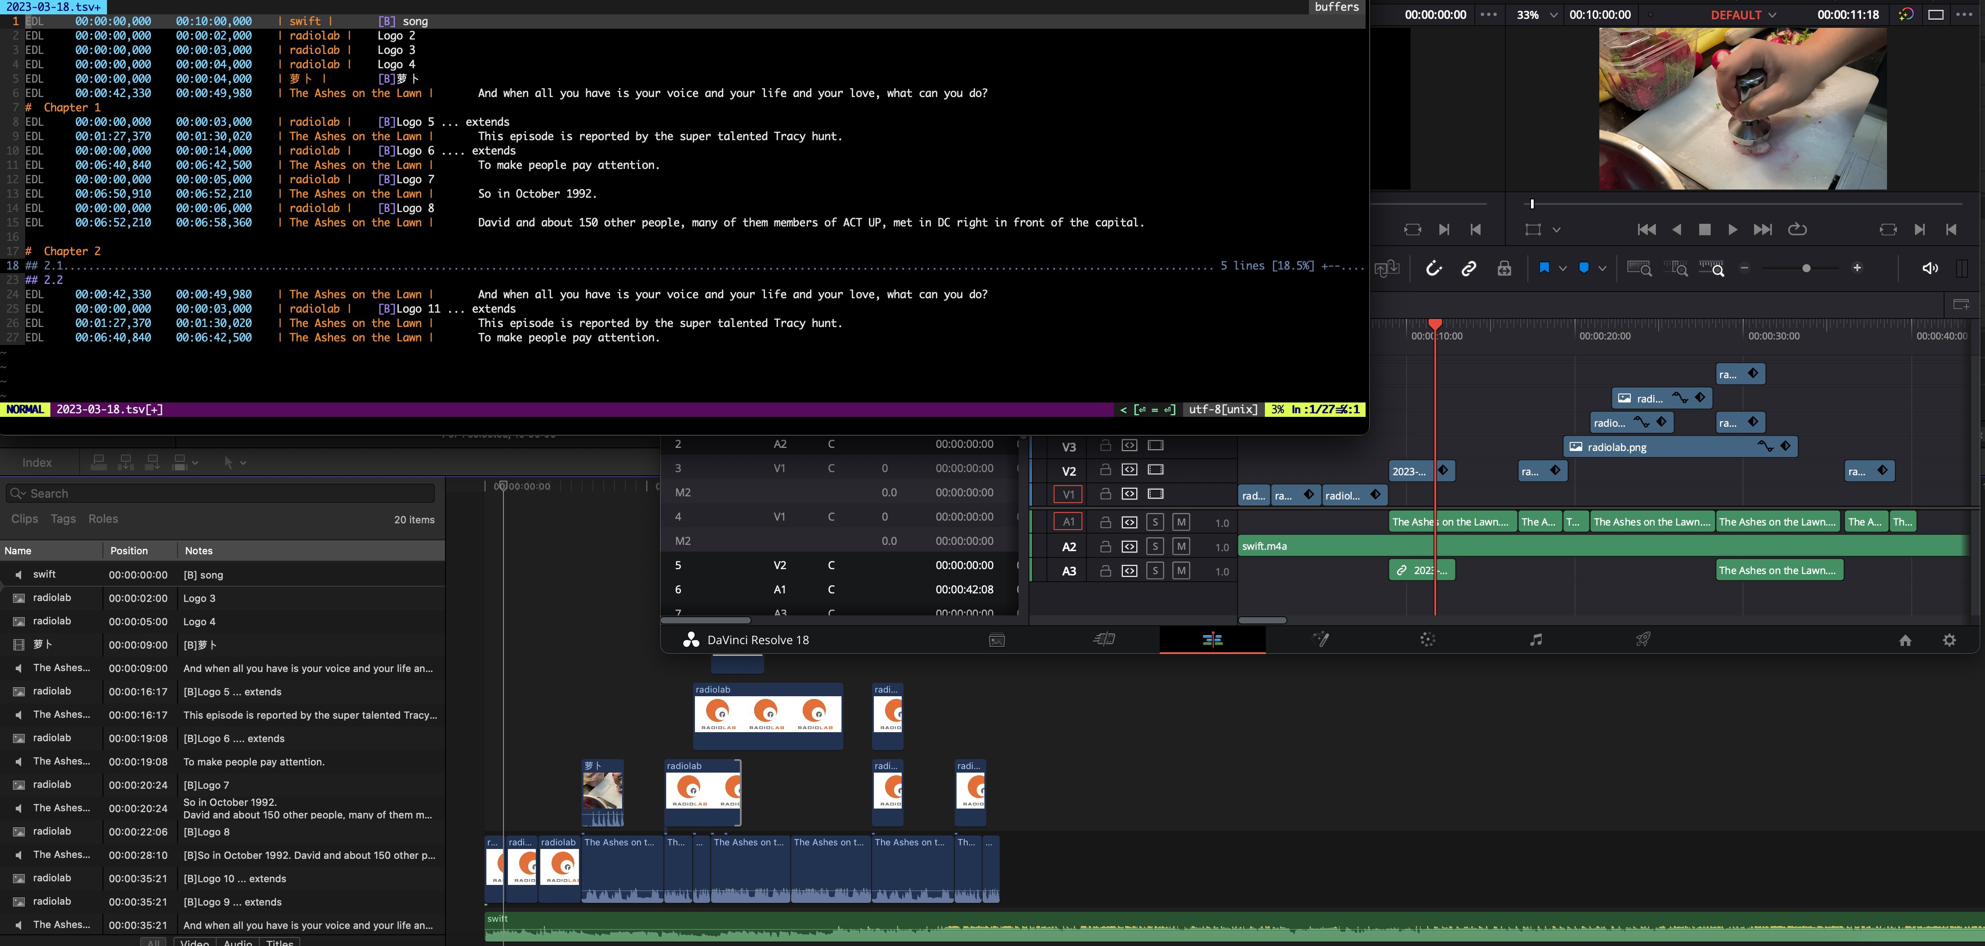Click the blue flag clip icon
The image size is (1985, 946).
click(x=1544, y=268)
